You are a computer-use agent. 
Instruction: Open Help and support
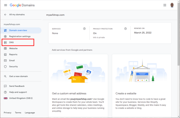click(x=18, y=92)
